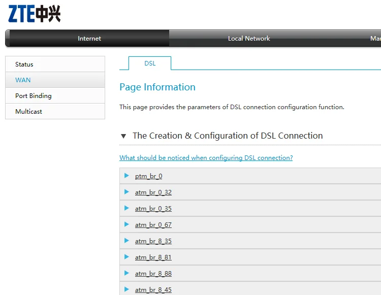Viewport: 381px width, 295px height.
Task: Open the DSL connection configuration help link
Action: [206, 158]
